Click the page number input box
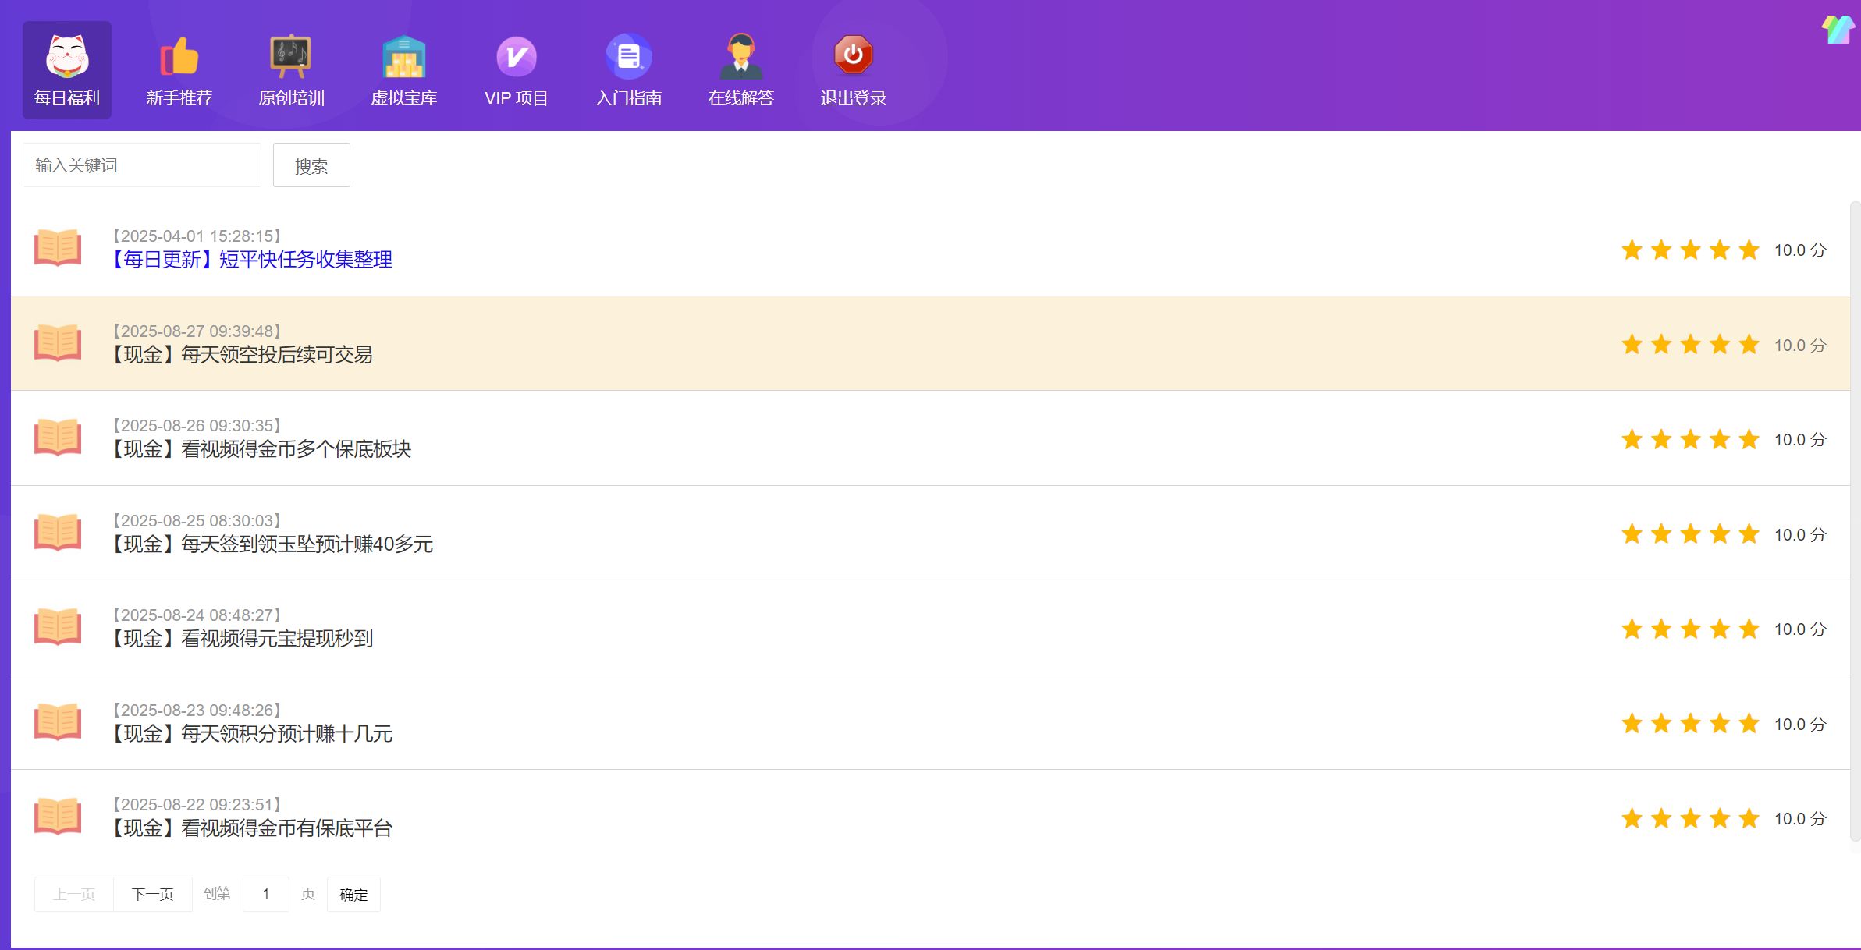 (265, 894)
